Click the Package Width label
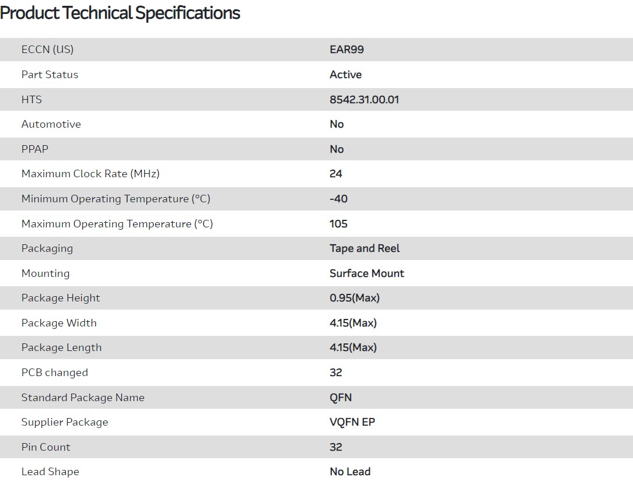Viewport: 633px width, 481px height. (x=59, y=323)
